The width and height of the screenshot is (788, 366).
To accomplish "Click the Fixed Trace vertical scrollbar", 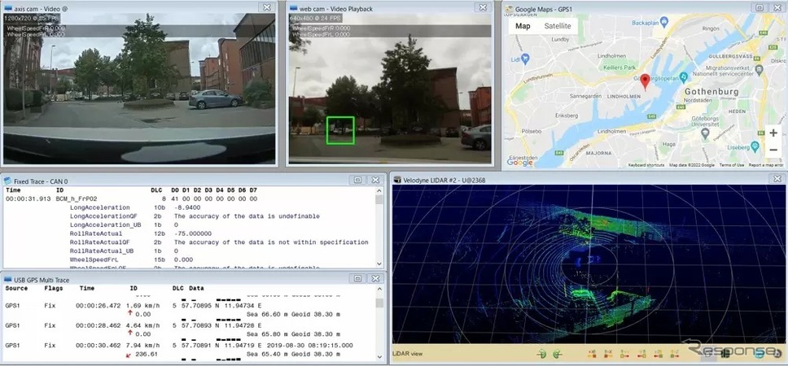I will (x=379, y=229).
